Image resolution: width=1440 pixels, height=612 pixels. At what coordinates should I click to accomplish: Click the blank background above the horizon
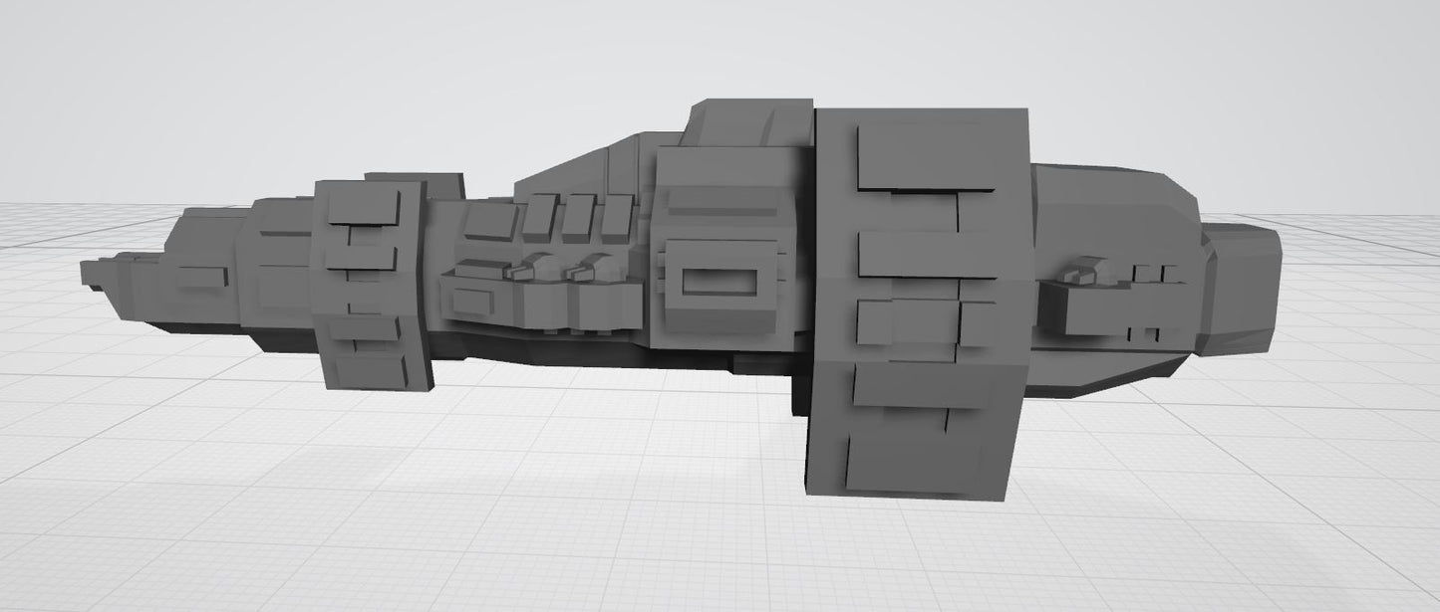click(x=299, y=80)
